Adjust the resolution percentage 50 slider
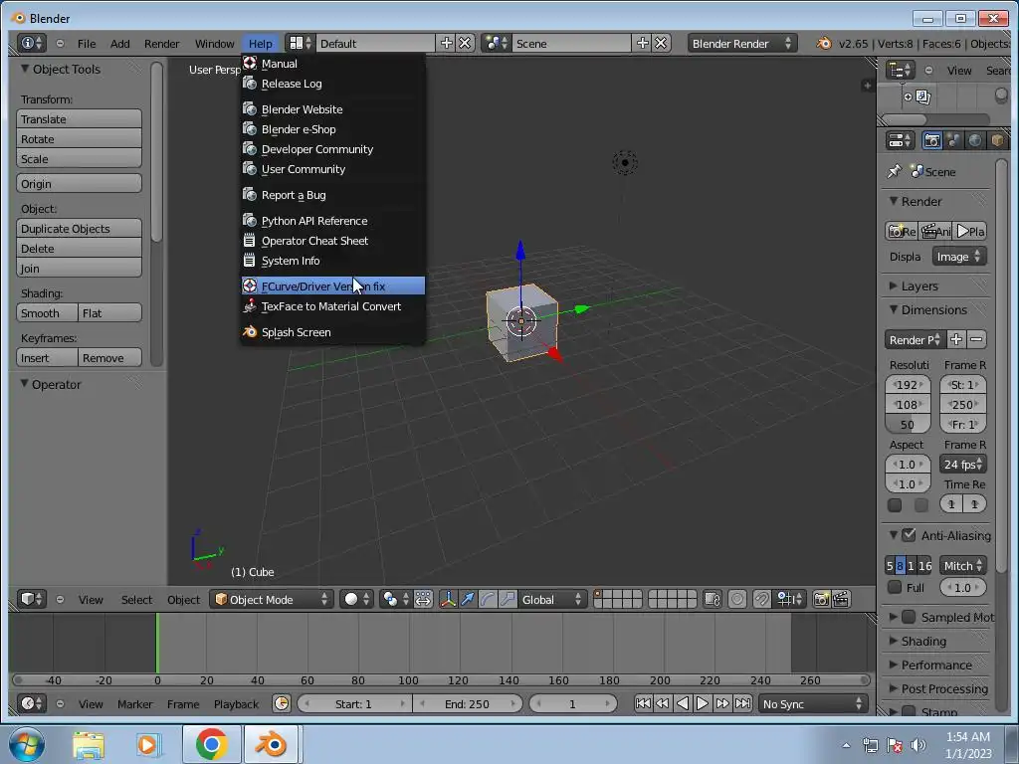 point(908,424)
